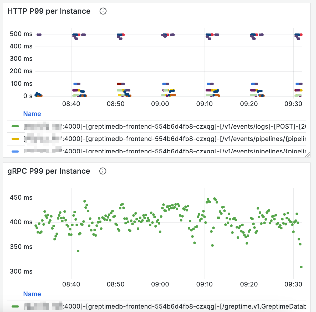Screen dimensions: 316x312
Task: Open the HTTP P99 panel info tooltip icon
Action: (103, 11)
